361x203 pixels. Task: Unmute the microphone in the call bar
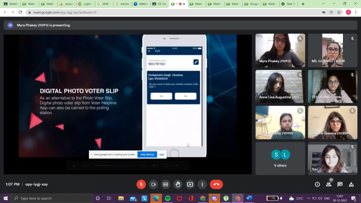[x=141, y=185]
